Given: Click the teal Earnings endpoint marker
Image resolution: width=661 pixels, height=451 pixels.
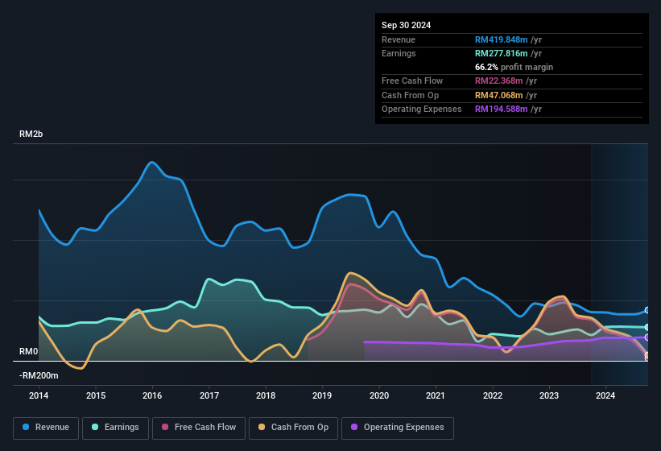Looking at the screenshot, I should point(647,327).
